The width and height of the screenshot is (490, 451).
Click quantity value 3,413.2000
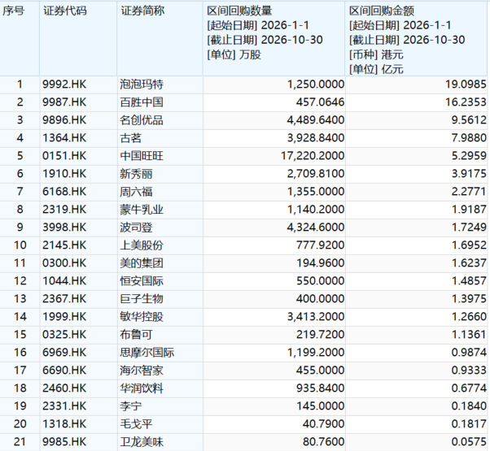tap(316, 317)
